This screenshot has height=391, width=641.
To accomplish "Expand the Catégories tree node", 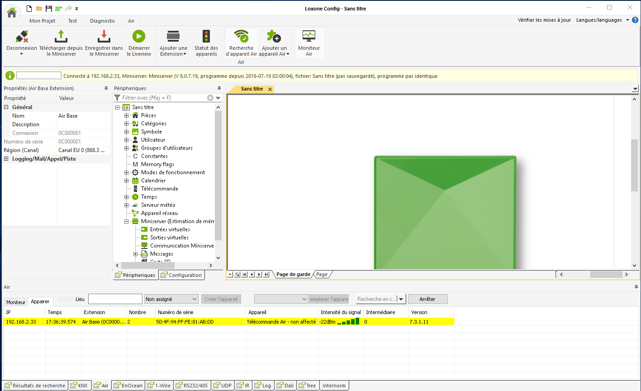I will pyautogui.click(x=127, y=124).
